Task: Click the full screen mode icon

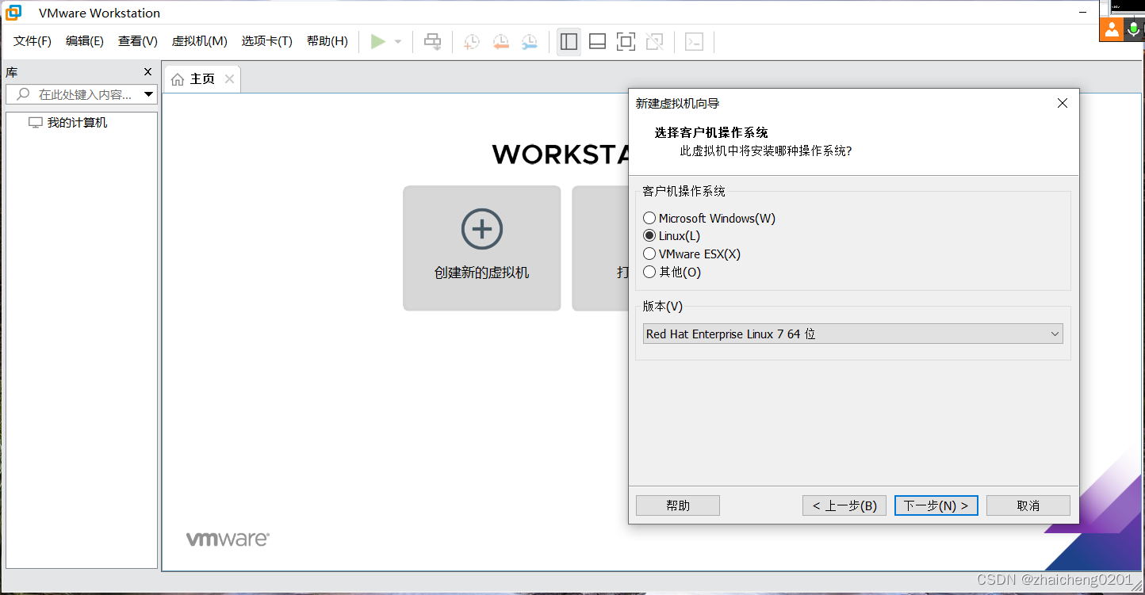Action: (x=626, y=42)
